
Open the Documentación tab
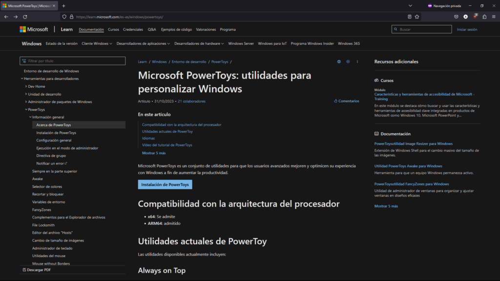point(91,29)
